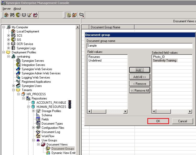Click the Add All >> button
Image resolution: width=196 pixels, height=155 pixels.
tap(140, 77)
